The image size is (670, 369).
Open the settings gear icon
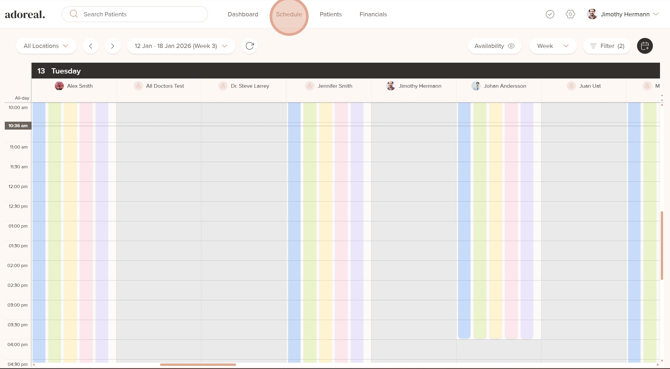[x=570, y=14]
